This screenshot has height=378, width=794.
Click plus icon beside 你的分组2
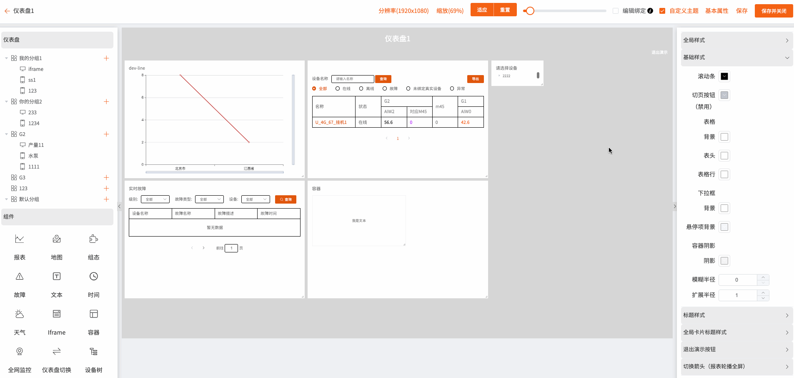pos(106,101)
